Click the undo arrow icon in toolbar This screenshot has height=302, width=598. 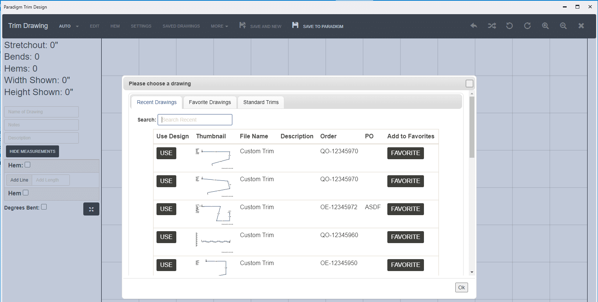point(474,26)
